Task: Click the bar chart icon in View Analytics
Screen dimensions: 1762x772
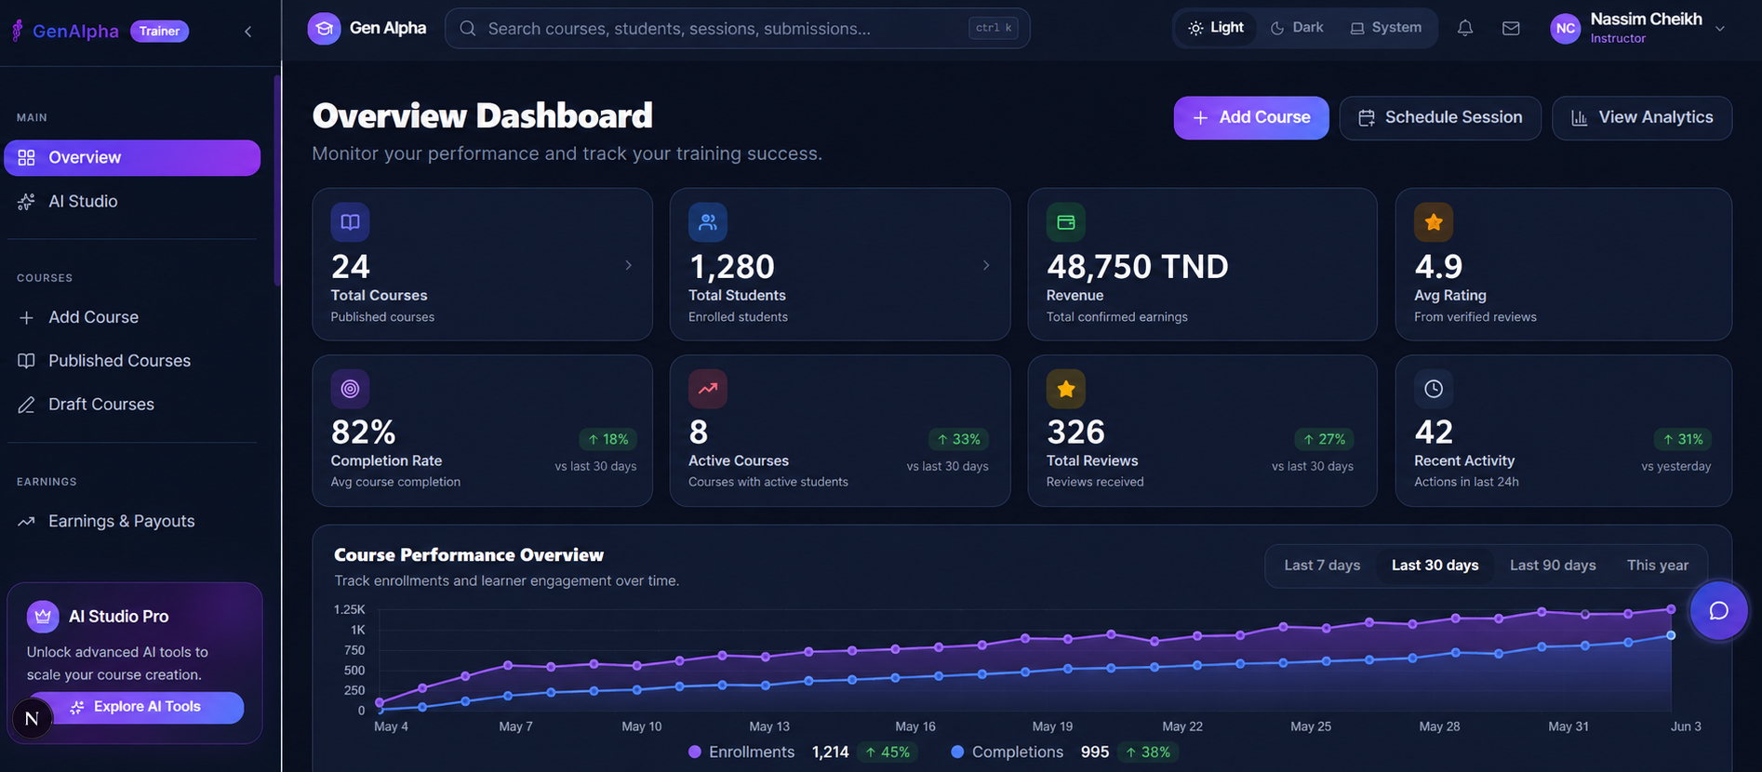Action: click(x=1579, y=118)
